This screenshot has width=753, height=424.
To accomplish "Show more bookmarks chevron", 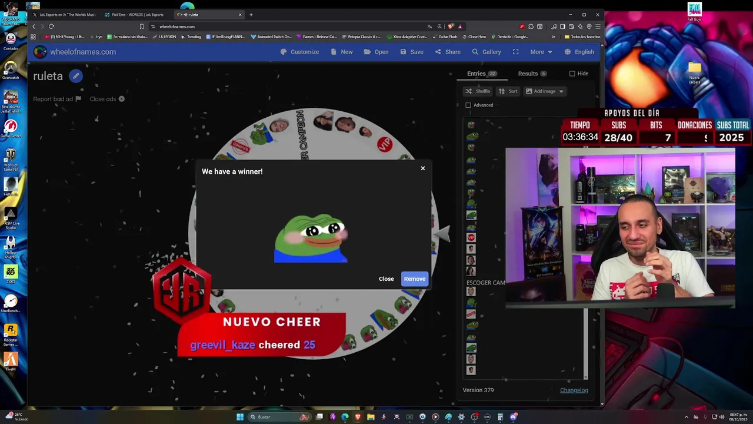I will pyautogui.click(x=553, y=37).
